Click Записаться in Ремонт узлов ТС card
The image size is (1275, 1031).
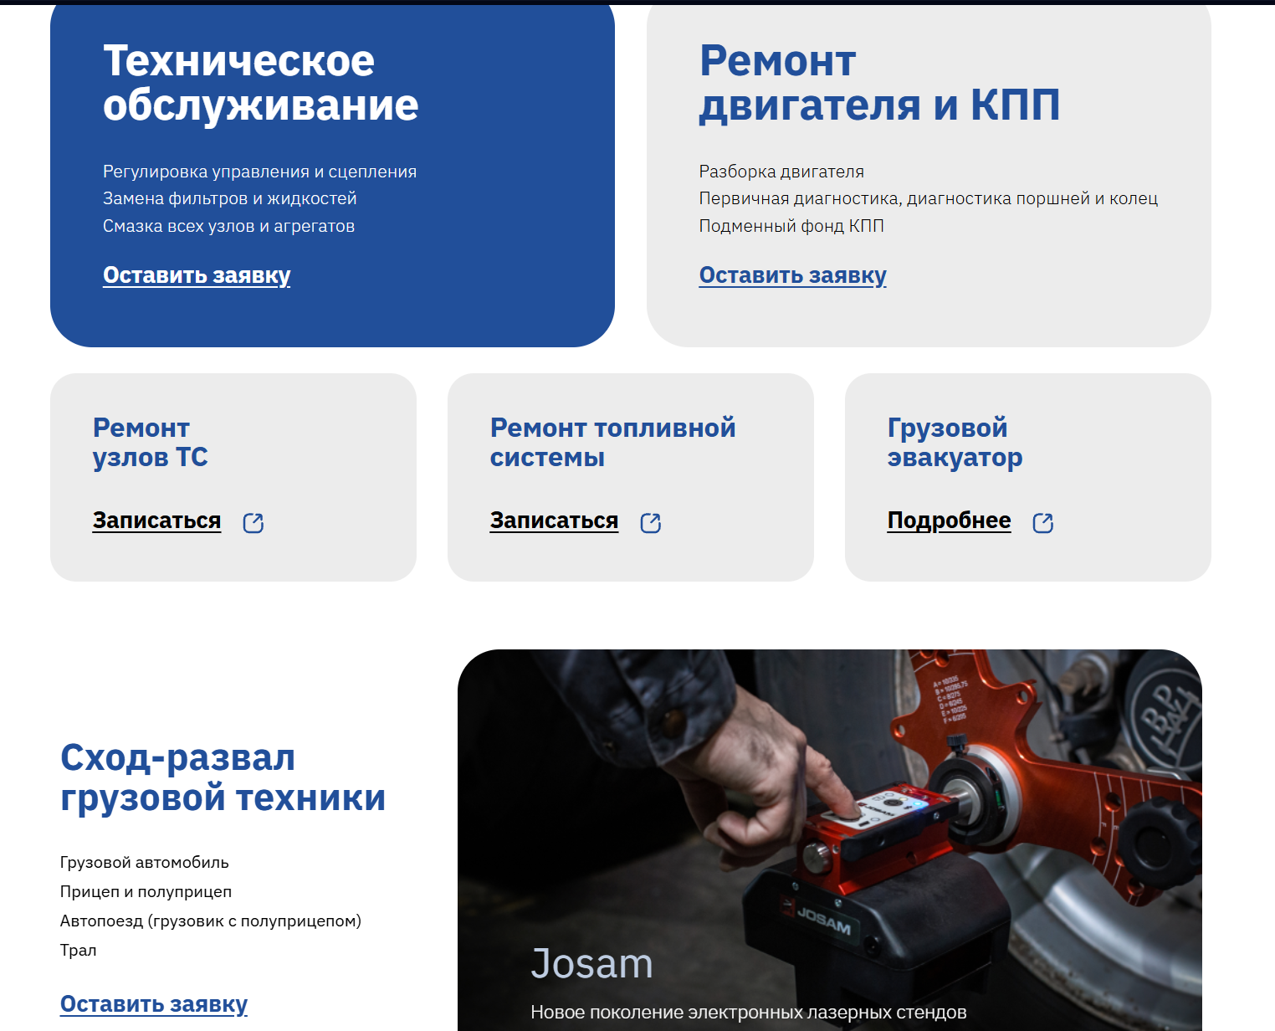(x=156, y=521)
